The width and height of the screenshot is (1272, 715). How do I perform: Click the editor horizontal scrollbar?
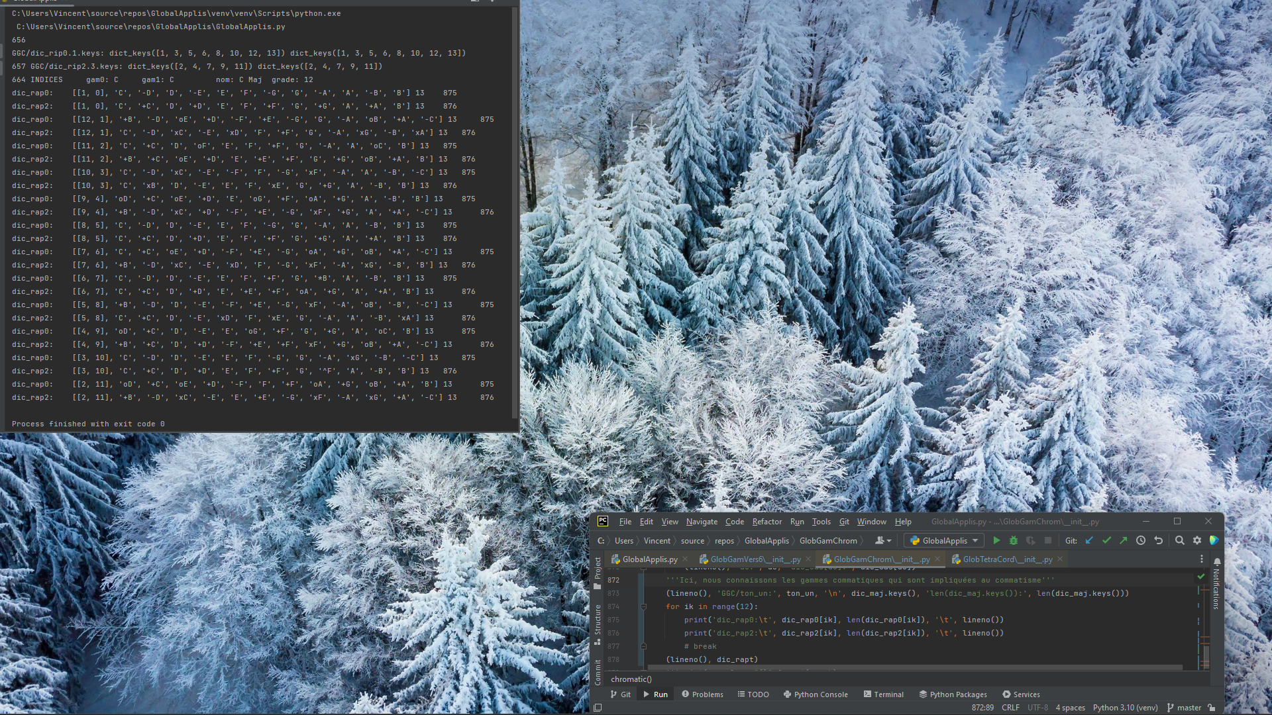(x=914, y=667)
